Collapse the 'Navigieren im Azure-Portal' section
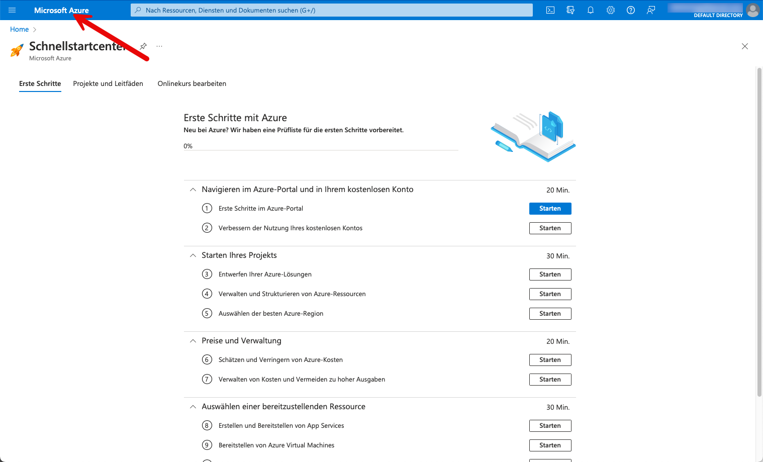This screenshot has width=763, height=462. click(193, 190)
